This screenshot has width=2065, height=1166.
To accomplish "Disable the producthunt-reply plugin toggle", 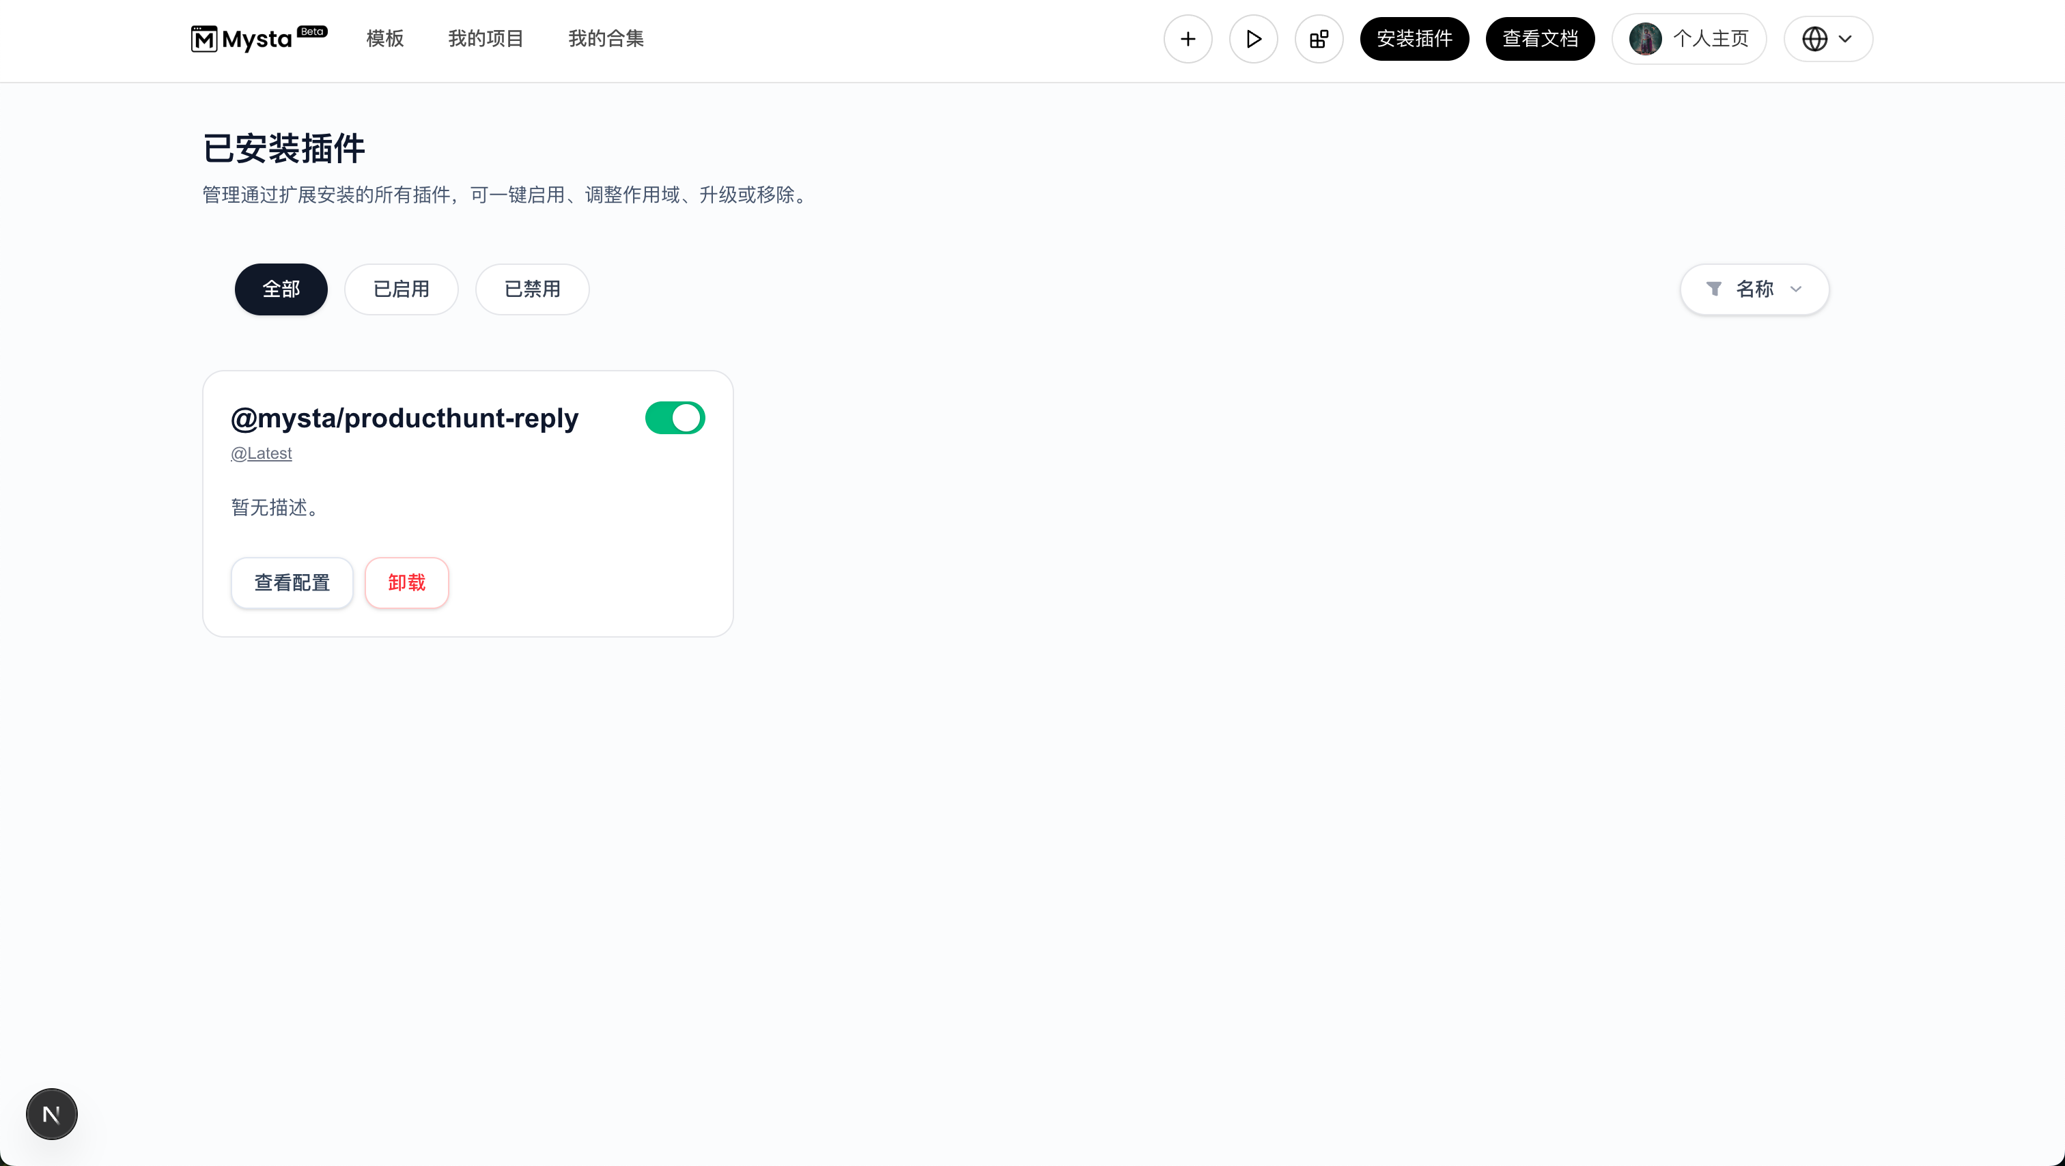I will [x=674, y=418].
